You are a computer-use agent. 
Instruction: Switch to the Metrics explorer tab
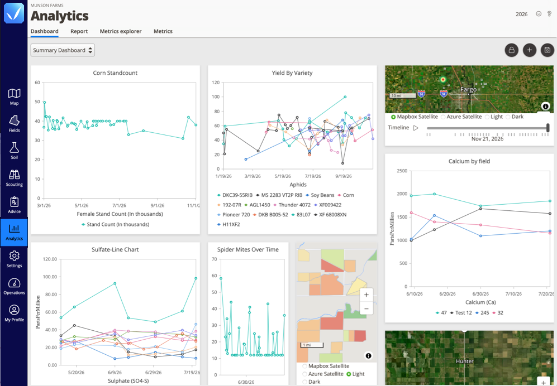121,31
